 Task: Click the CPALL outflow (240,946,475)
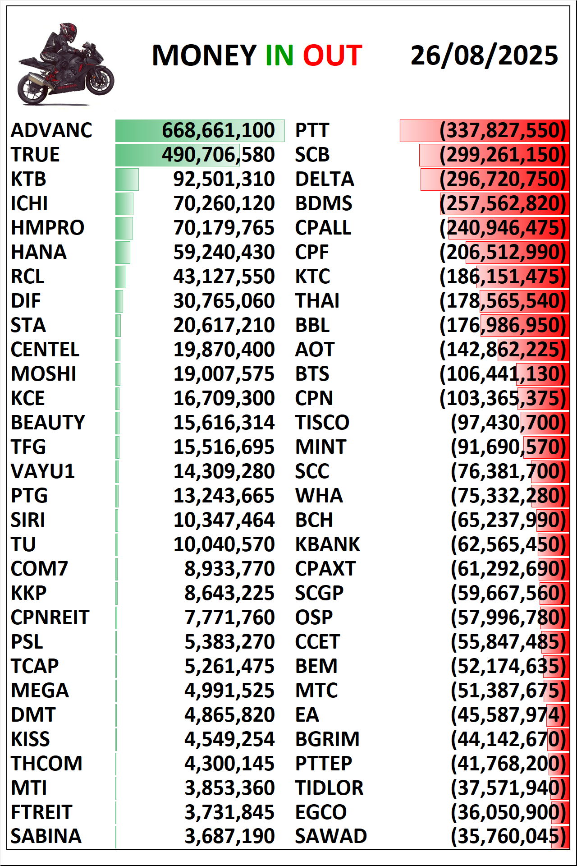pyautogui.click(x=503, y=228)
